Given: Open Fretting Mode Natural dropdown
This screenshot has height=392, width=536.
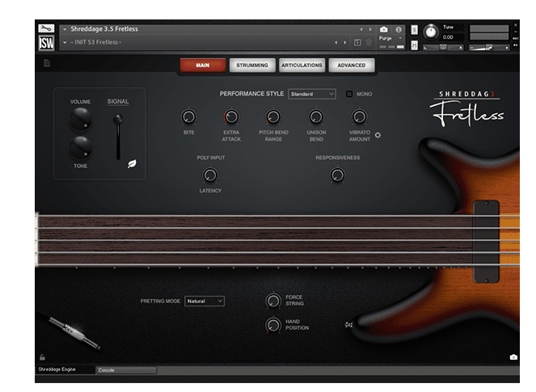Looking at the screenshot, I should (205, 301).
